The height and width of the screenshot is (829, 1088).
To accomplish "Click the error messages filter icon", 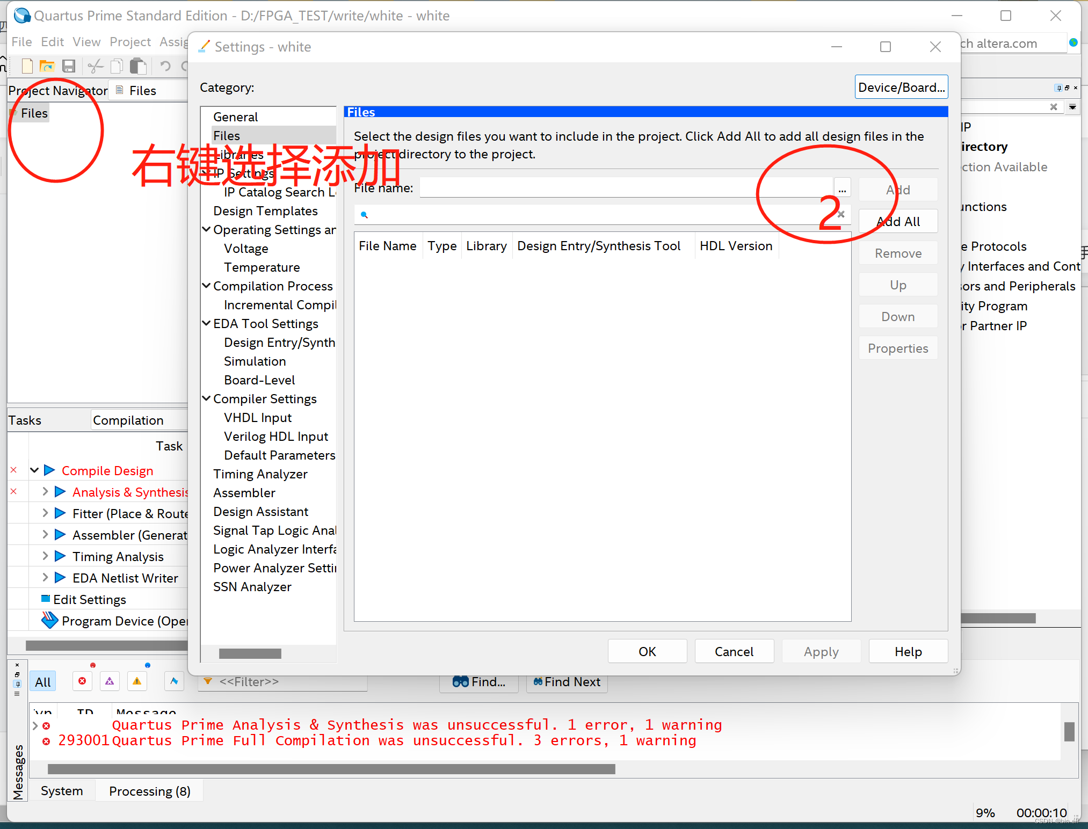I will point(82,681).
